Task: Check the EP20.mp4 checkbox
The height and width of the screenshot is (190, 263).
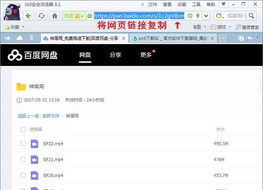Action: (x=23, y=175)
